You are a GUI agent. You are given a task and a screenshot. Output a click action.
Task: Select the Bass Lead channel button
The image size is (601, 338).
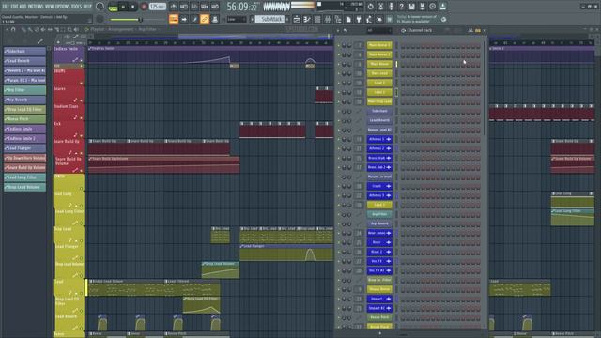coord(379,73)
